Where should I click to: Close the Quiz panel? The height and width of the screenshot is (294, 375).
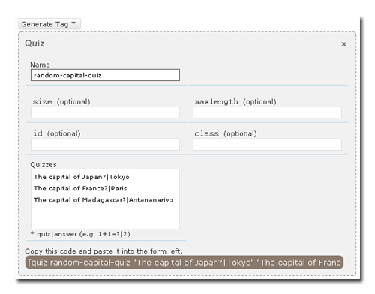(343, 44)
